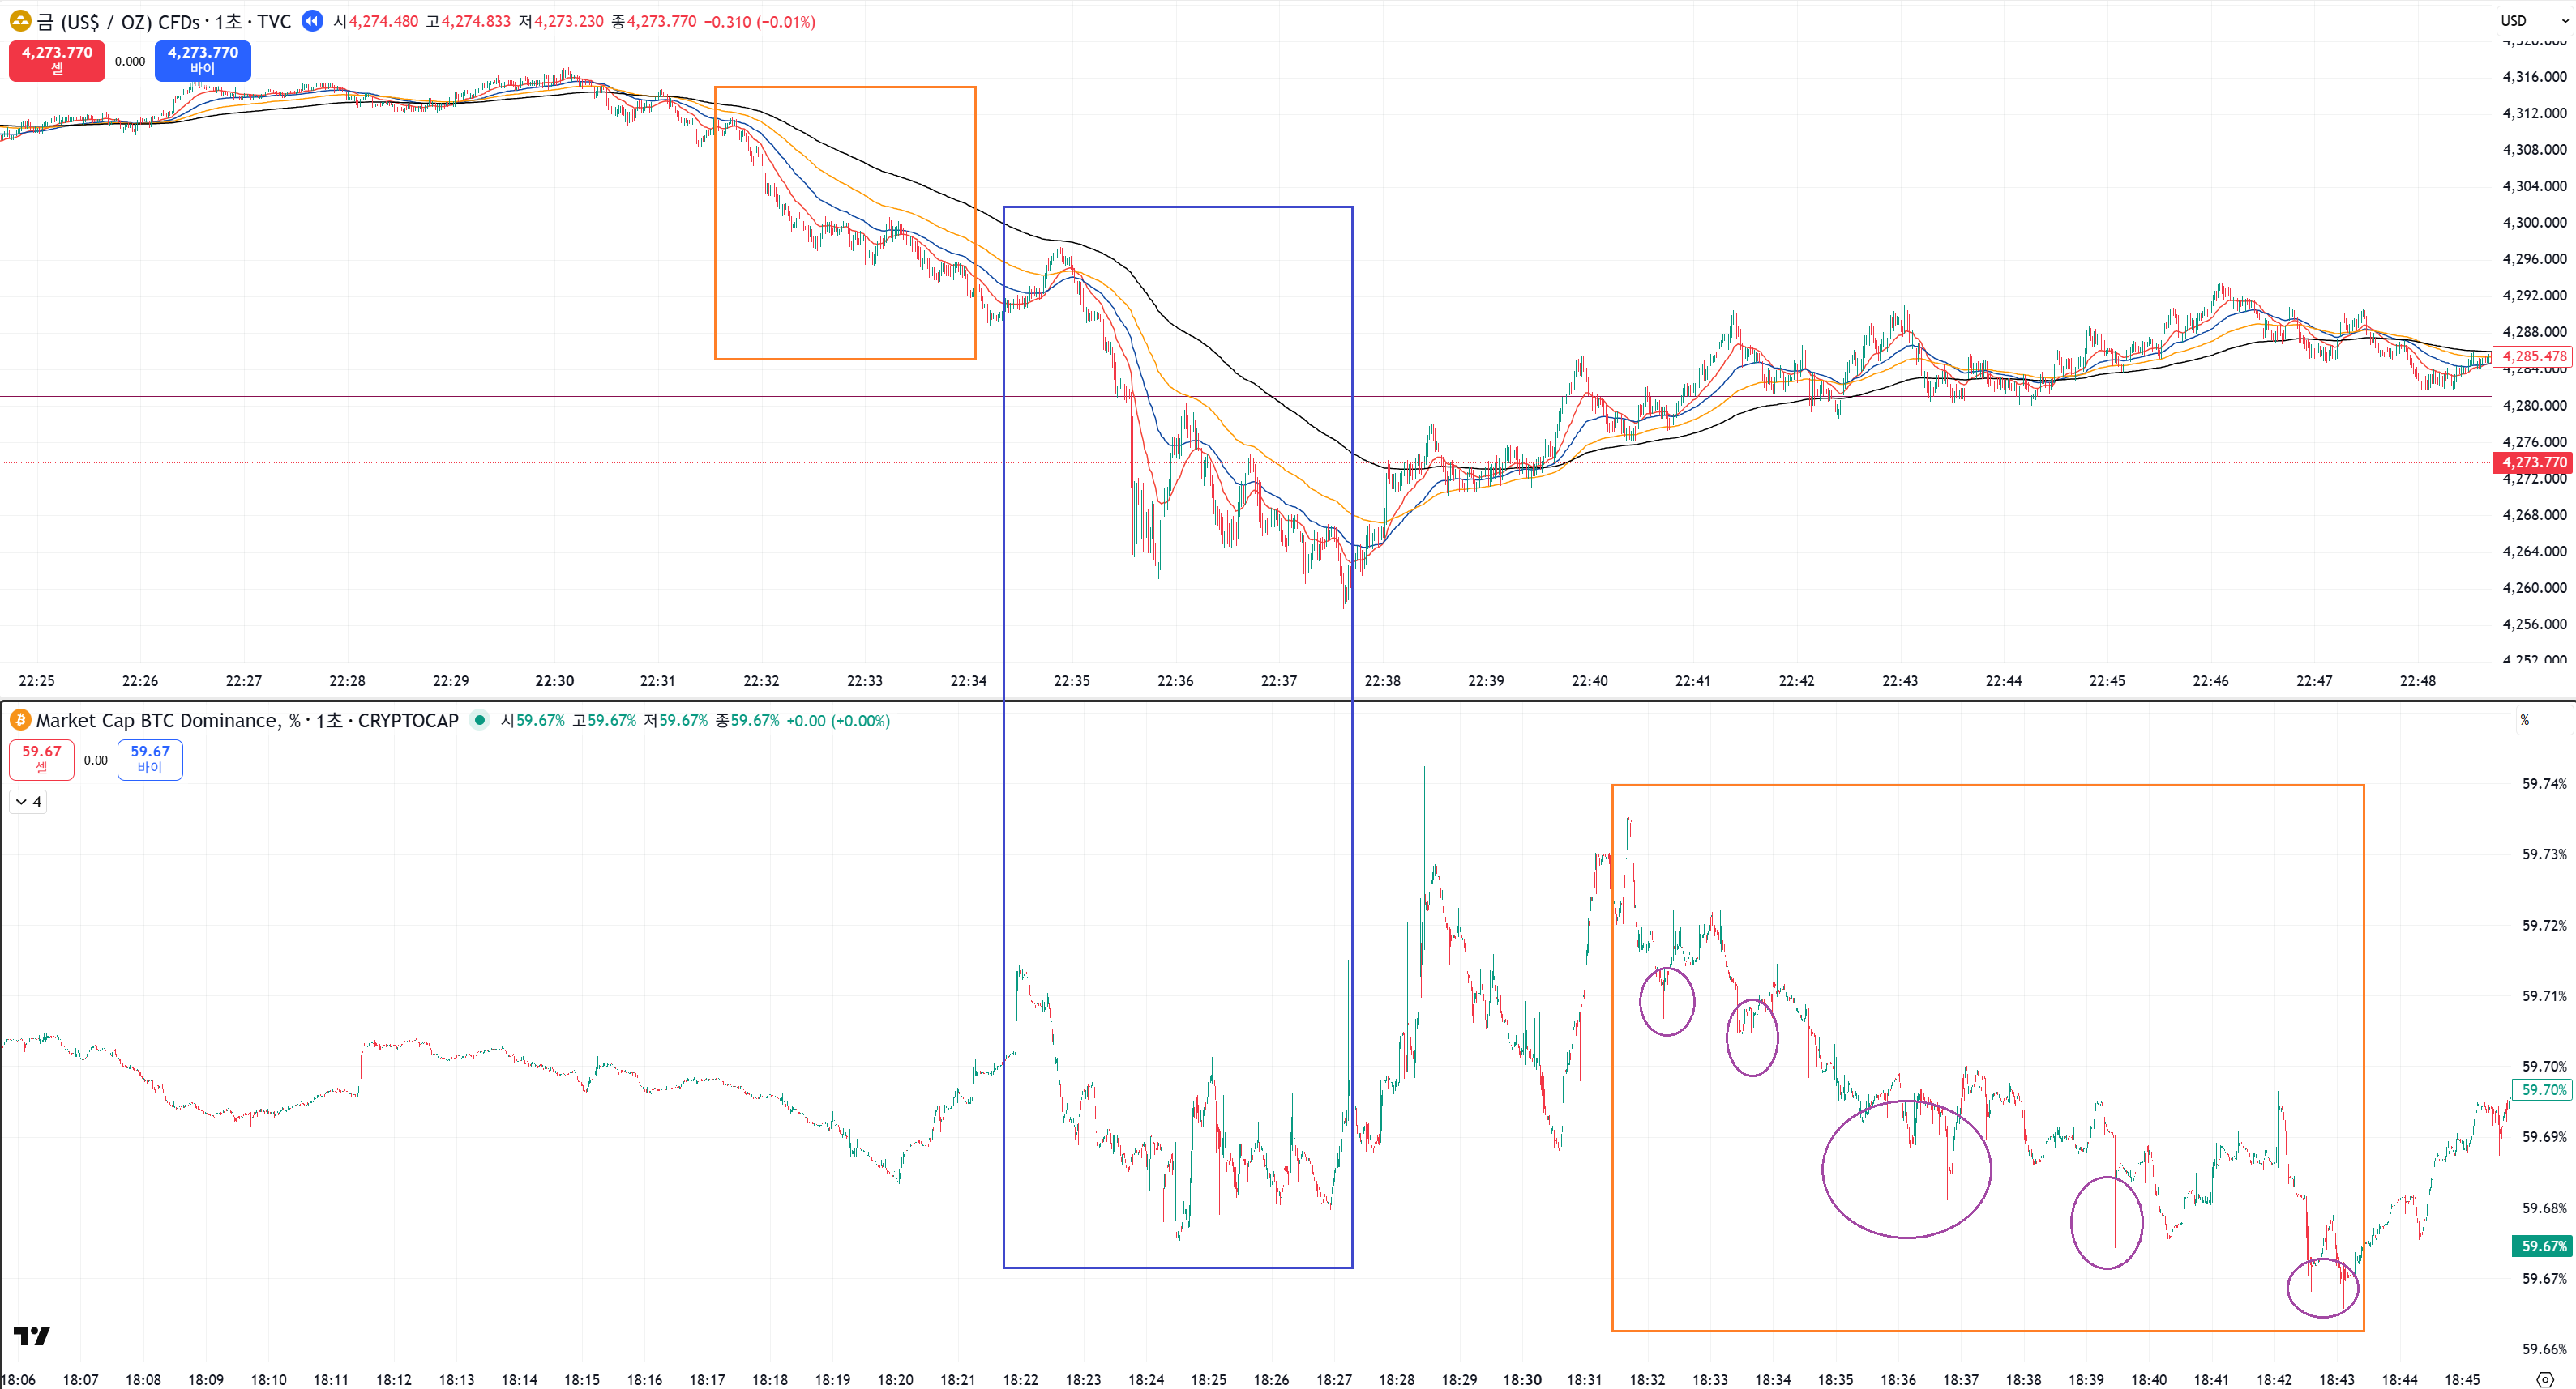Expand the collapsed indicators legend showing 4

click(28, 803)
